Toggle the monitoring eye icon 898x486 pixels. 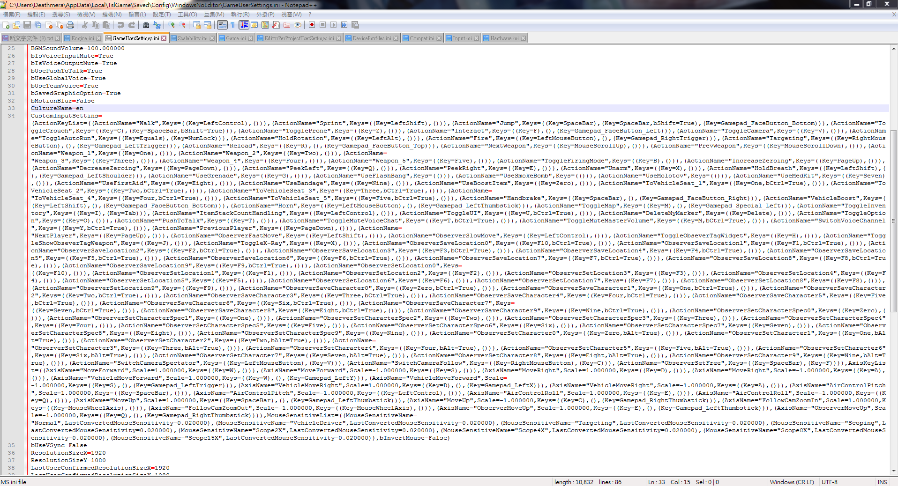(x=298, y=25)
